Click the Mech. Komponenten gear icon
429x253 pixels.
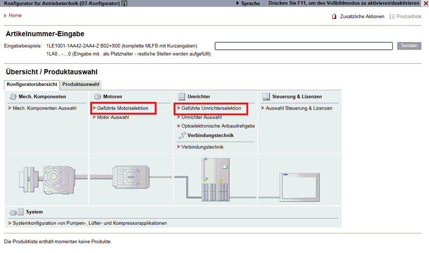tap(13, 97)
